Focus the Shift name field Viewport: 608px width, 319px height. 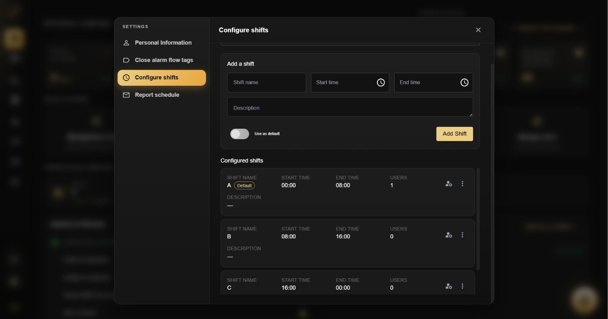(x=267, y=83)
